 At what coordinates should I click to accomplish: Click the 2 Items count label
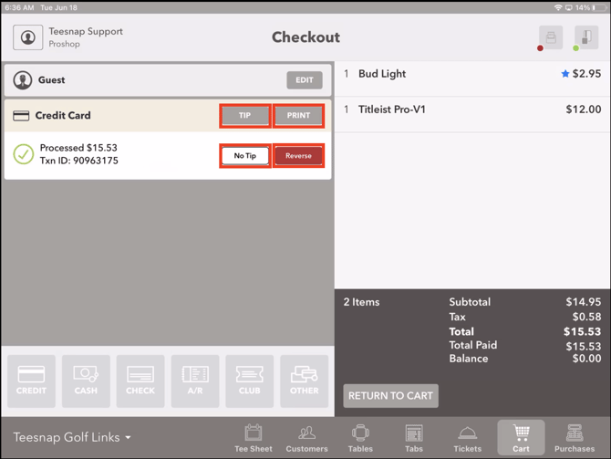(x=361, y=302)
